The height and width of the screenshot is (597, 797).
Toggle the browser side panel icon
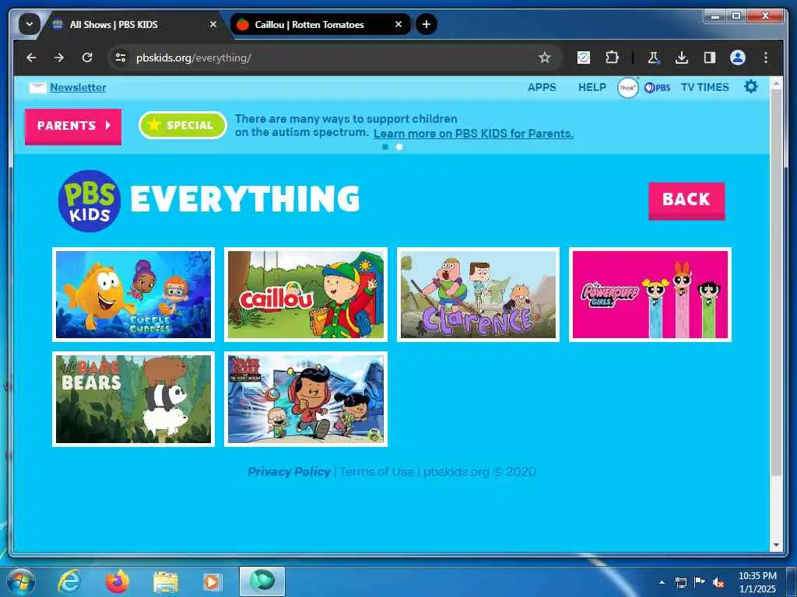pyautogui.click(x=710, y=58)
